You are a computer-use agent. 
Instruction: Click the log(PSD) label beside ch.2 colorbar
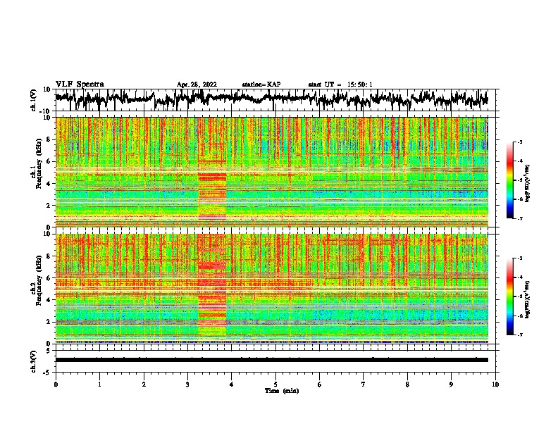[528, 299]
